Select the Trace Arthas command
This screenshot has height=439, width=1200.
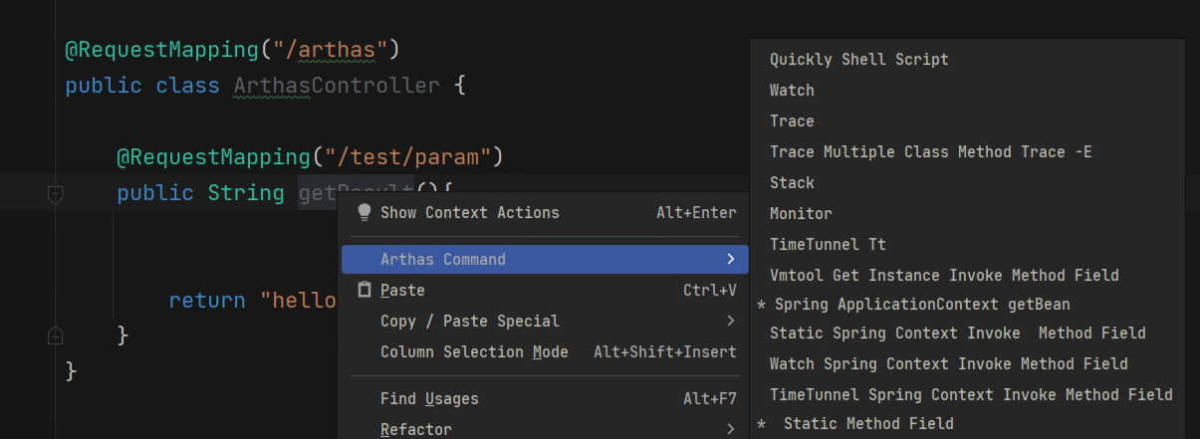967,120
